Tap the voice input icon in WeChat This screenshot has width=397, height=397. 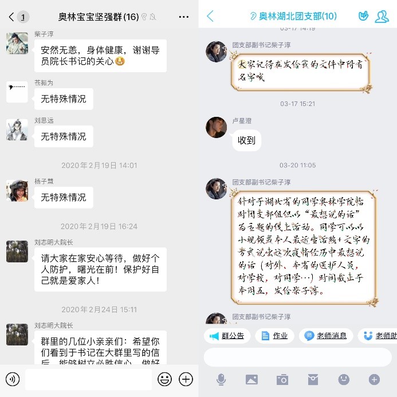tap(13, 379)
